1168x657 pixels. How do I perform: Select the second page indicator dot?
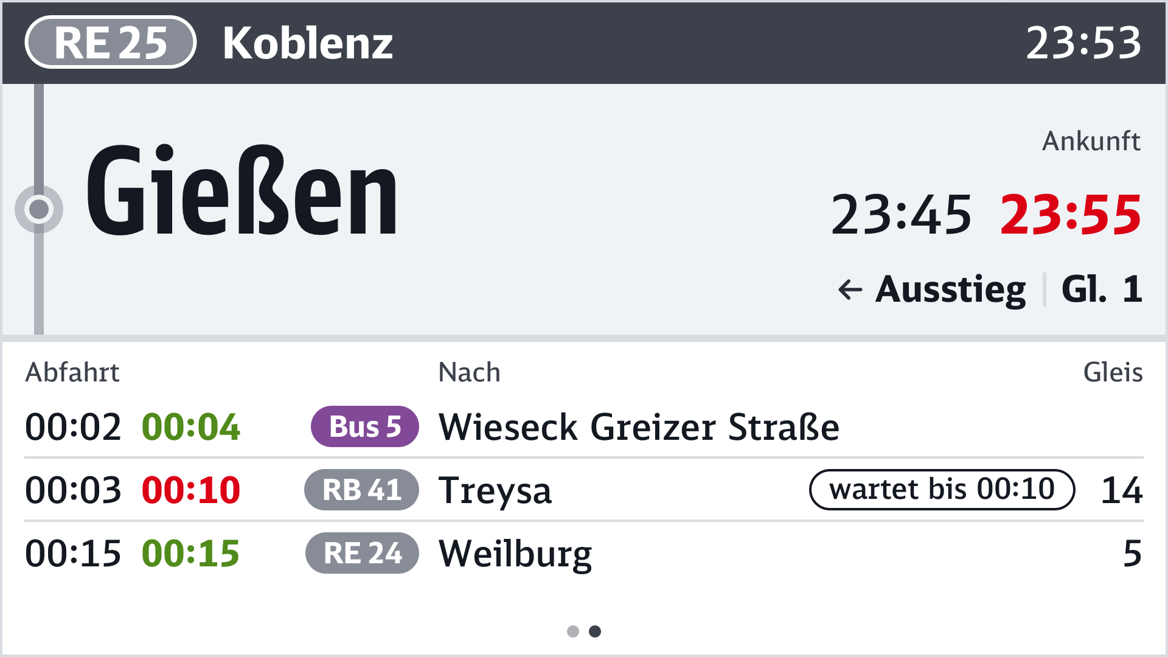click(595, 631)
